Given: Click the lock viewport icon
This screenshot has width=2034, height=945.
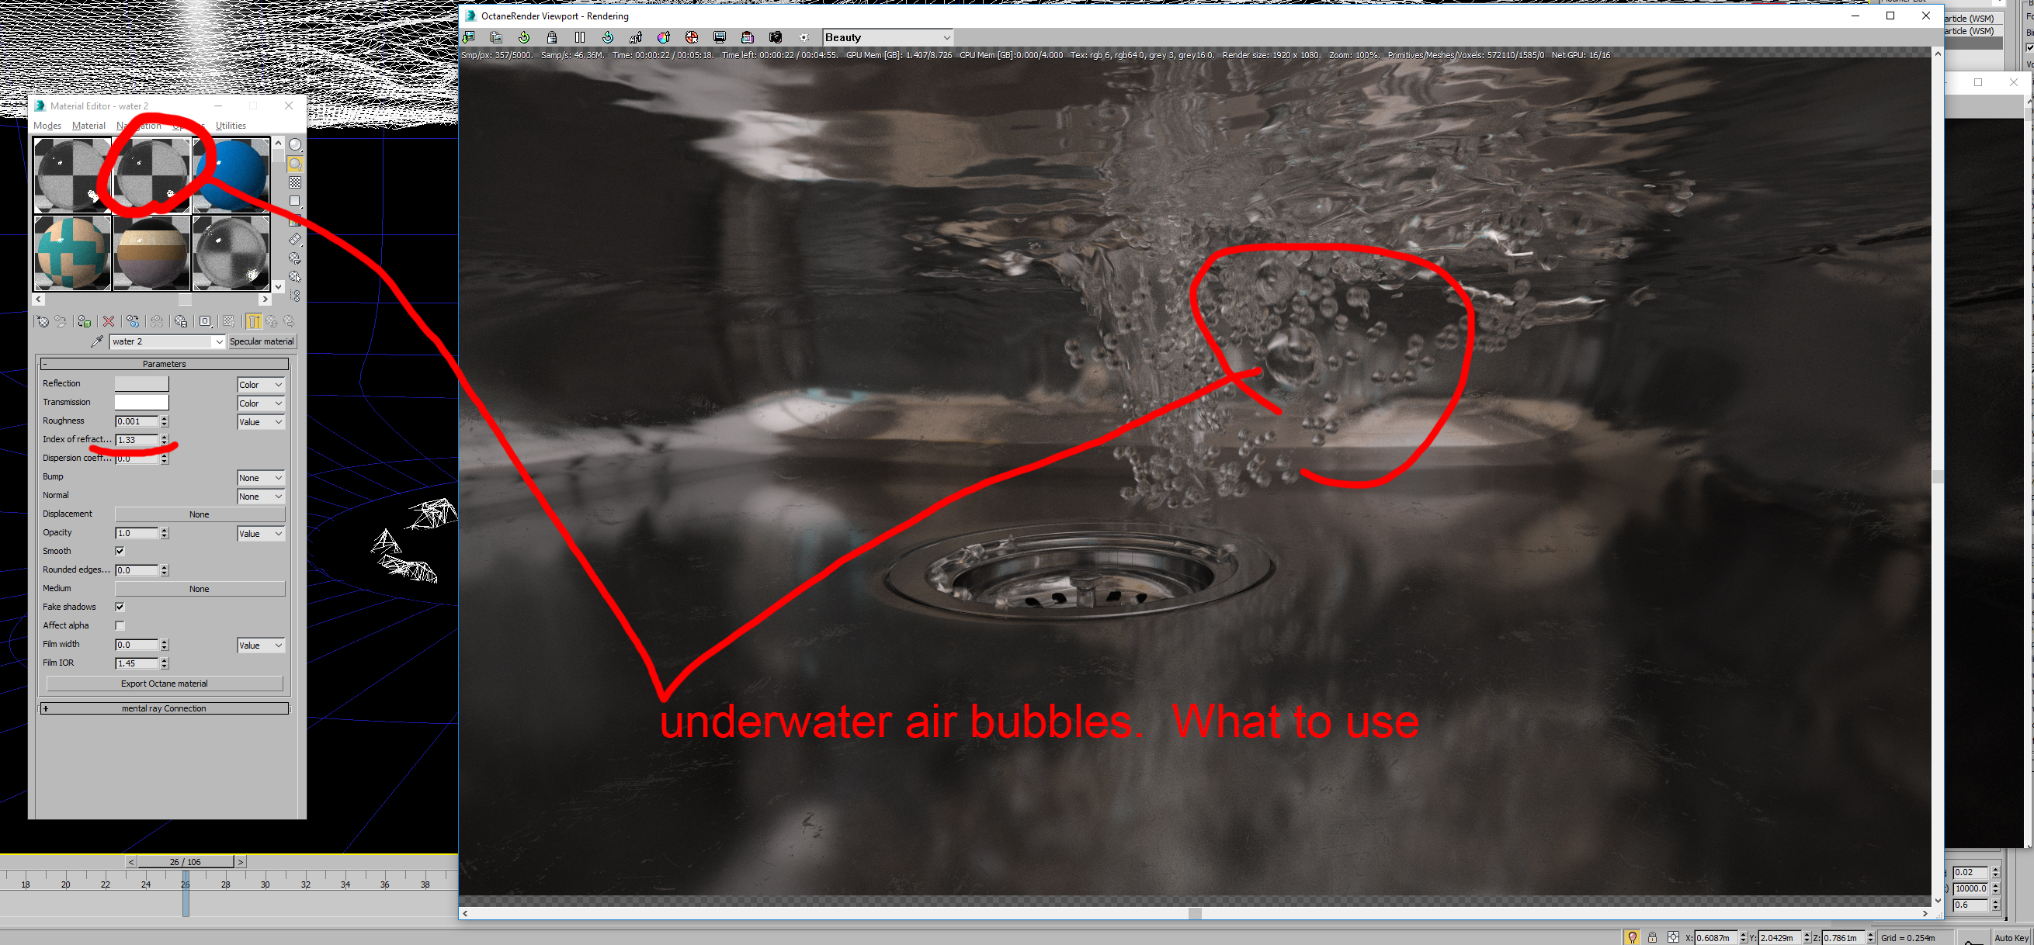Looking at the screenshot, I should 552,37.
